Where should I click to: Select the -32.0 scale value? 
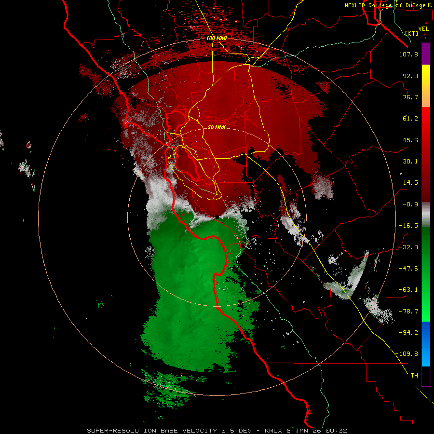(408, 247)
